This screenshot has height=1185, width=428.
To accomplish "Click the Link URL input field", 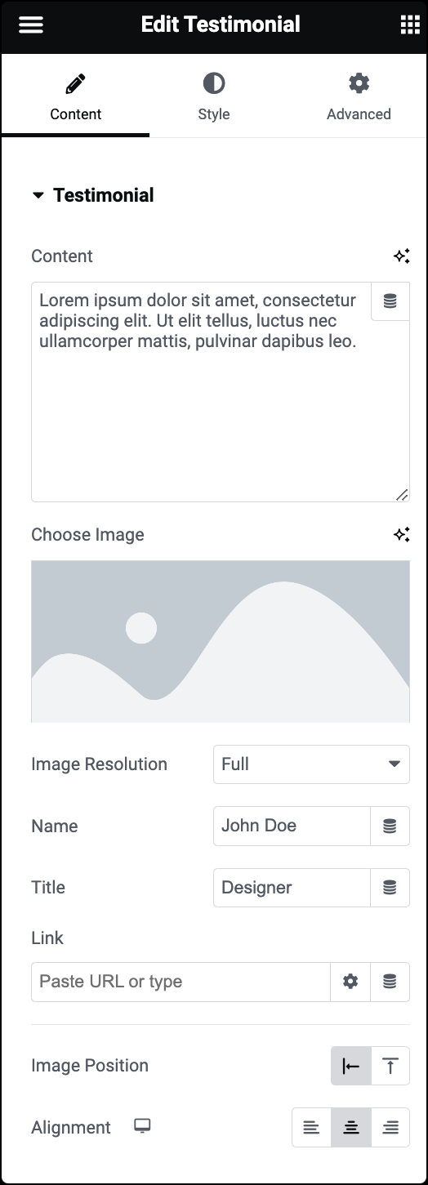I will pyautogui.click(x=181, y=982).
